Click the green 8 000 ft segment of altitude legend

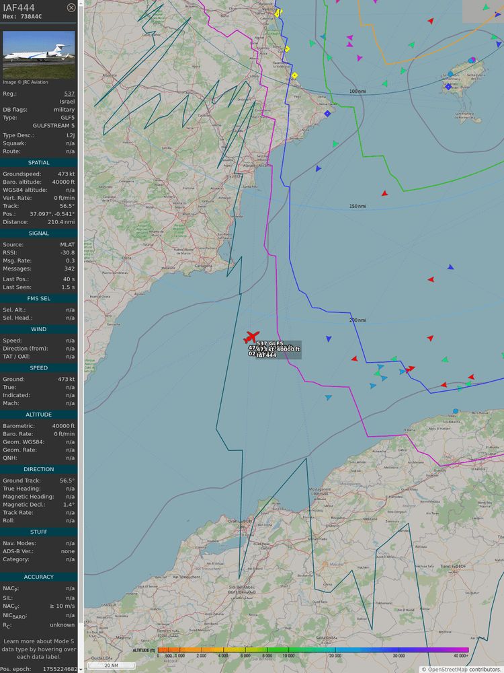(267, 650)
